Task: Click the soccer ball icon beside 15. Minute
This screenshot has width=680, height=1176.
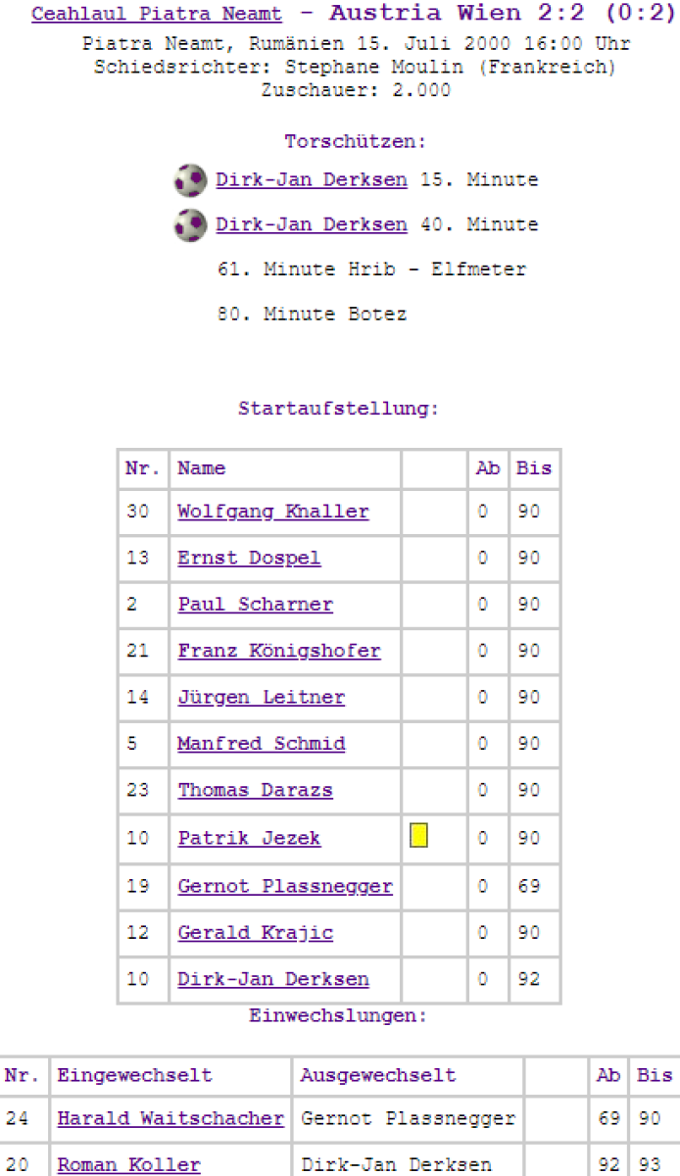Action: (191, 180)
